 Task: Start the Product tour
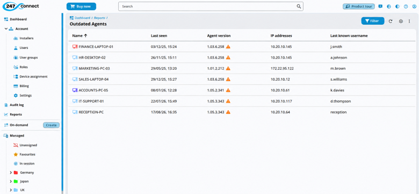click(359, 6)
